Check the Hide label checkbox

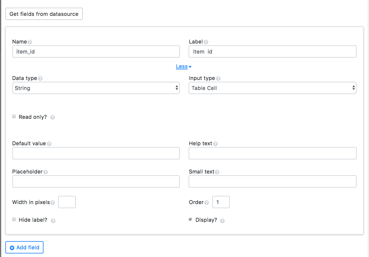coord(14,220)
